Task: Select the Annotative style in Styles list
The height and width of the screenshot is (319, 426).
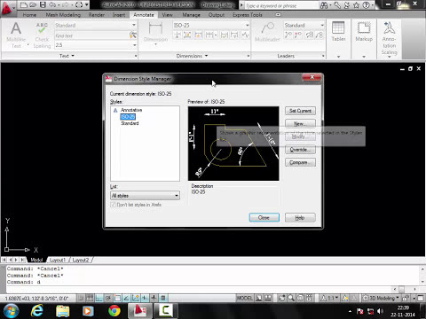Action: coord(131,110)
